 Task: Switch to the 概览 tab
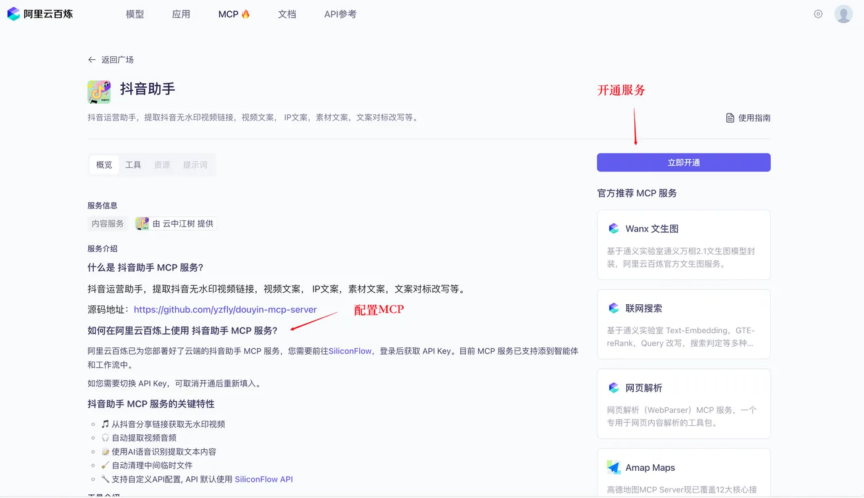[x=104, y=165]
